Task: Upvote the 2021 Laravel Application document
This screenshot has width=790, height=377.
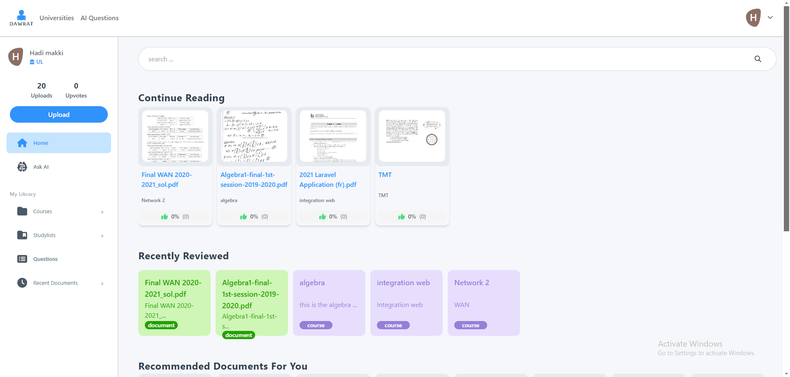Action: [x=323, y=216]
